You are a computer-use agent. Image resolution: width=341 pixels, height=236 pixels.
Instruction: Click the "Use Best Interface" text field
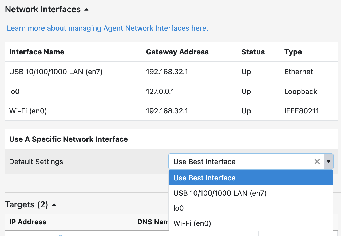point(240,161)
